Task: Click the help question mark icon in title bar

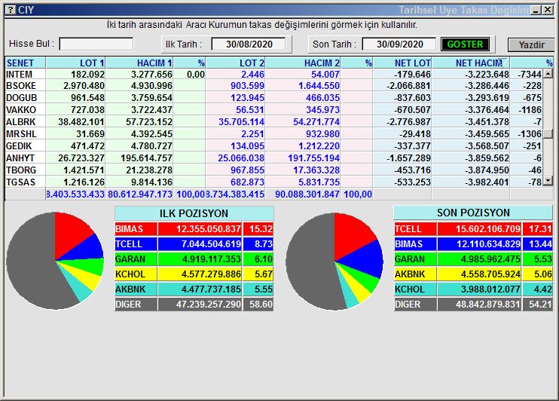Action: 11,10
